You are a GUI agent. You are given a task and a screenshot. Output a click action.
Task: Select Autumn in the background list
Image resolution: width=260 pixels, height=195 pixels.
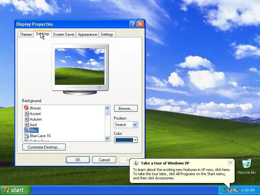click(x=36, y=119)
